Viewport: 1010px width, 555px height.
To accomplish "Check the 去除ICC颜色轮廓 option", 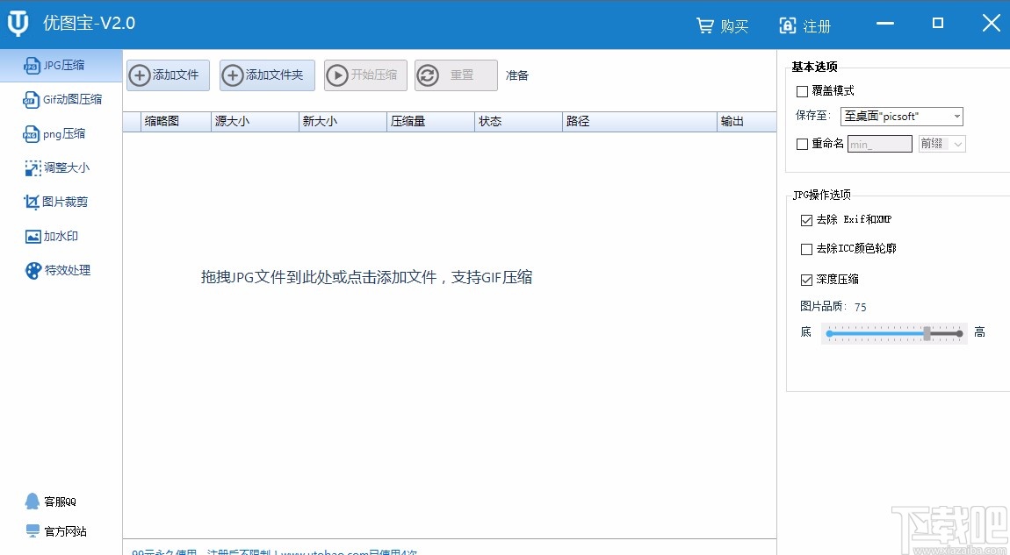I will tap(807, 249).
